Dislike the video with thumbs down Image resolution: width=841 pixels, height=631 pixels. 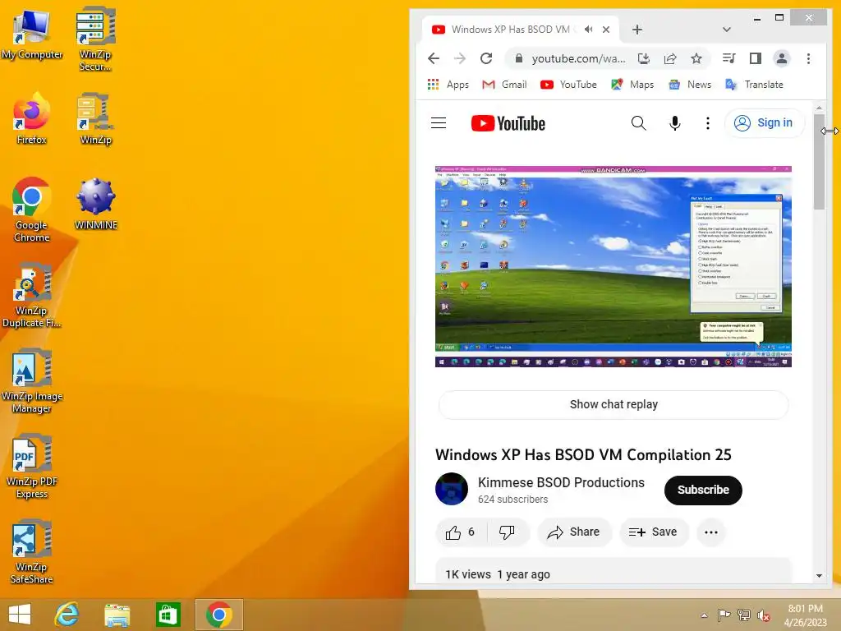pos(507,532)
